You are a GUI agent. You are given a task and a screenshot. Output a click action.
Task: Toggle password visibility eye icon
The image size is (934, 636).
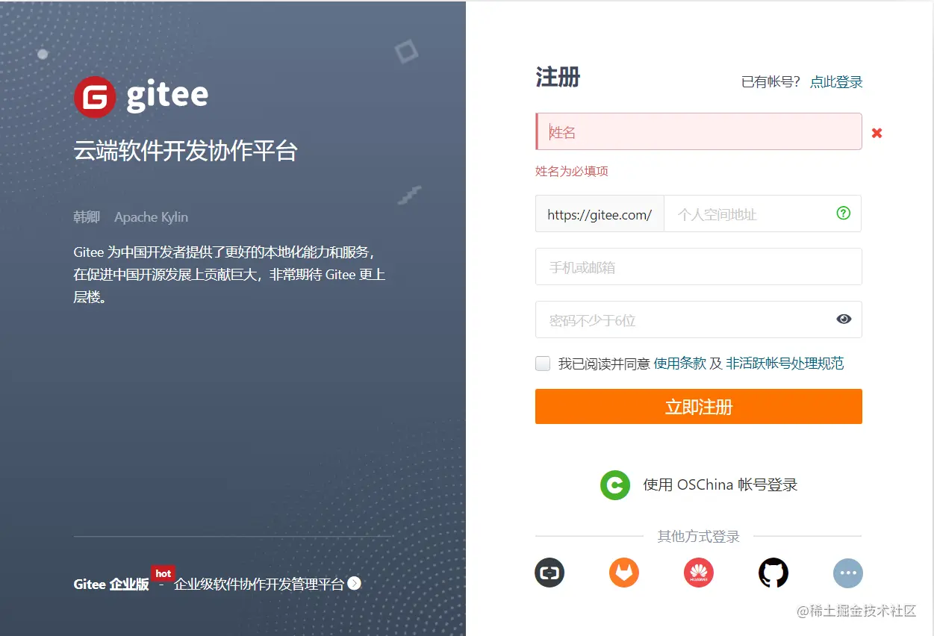[x=844, y=319]
